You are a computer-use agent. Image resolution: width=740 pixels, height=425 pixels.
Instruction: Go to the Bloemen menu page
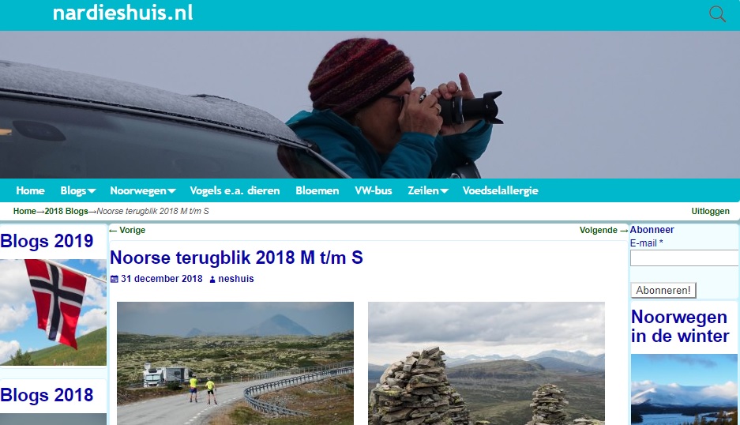point(317,191)
